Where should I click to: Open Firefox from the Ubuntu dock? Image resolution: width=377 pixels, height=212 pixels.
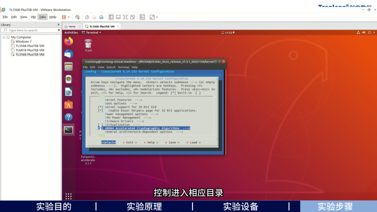click(68, 41)
